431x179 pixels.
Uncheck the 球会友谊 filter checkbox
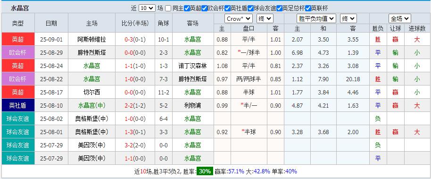[x=250, y=8]
